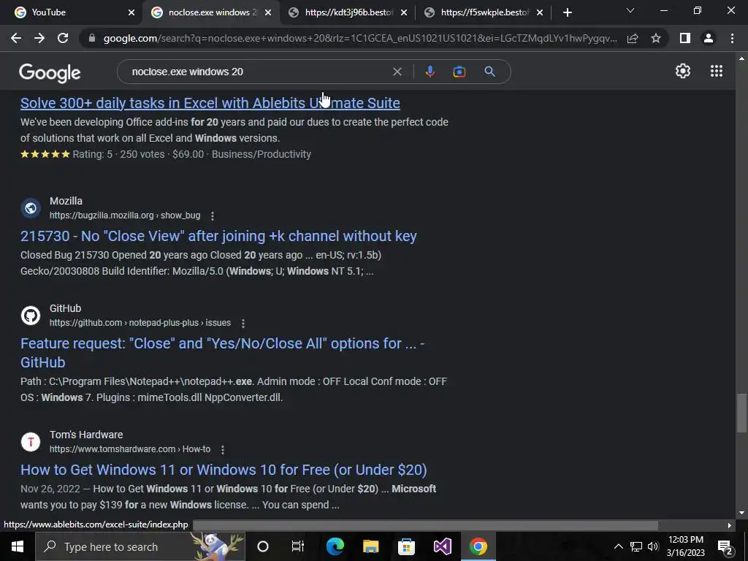The width and height of the screenshot is (748, 561).
Task: Click the github.com notepad-plus-plus breadcrumb
Action: pyautogui.click(x=140, y=323)
